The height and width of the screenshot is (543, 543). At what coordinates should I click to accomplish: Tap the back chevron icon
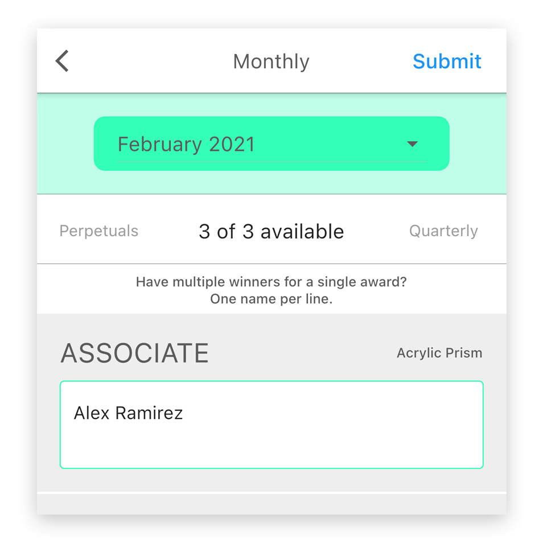point(63,61)
